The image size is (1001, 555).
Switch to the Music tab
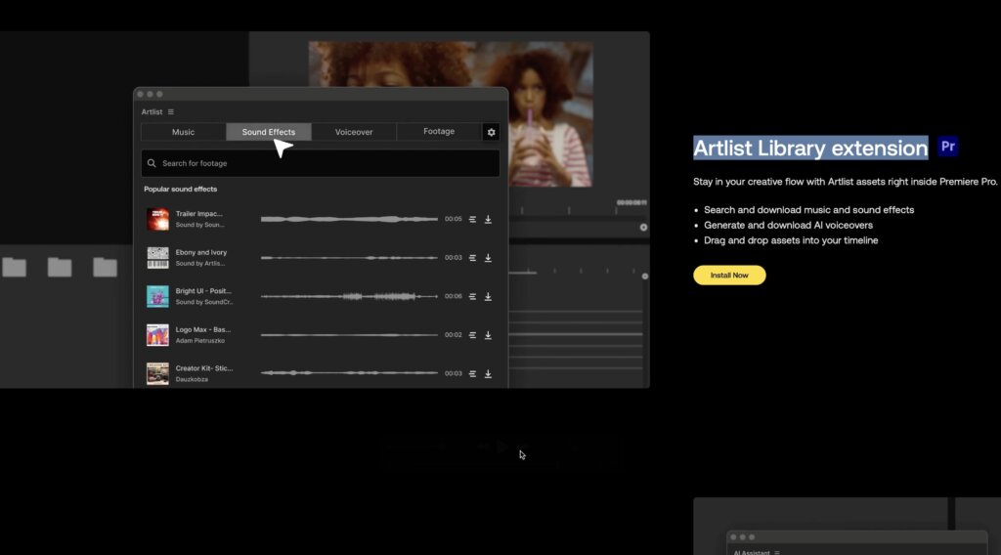[184, 132]
